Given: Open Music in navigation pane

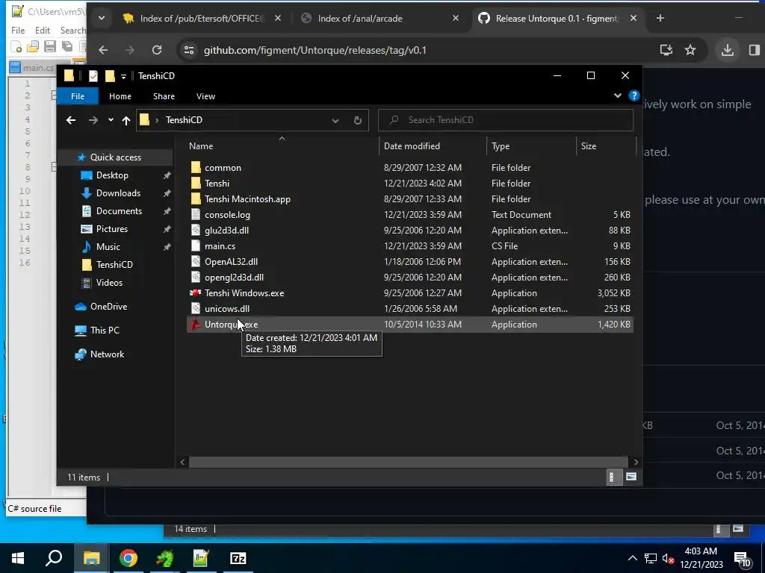Looking at the screenshot, I should click(108, 247).
